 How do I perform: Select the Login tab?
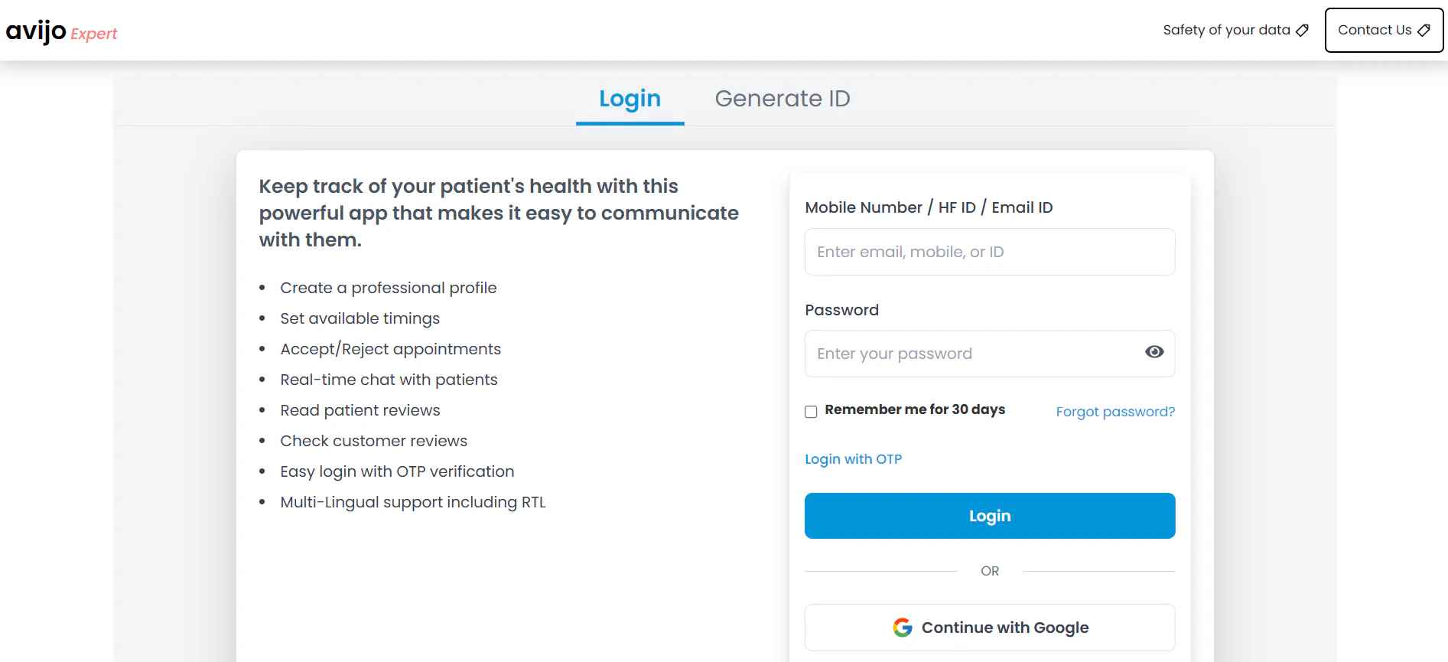coord(630,99)
